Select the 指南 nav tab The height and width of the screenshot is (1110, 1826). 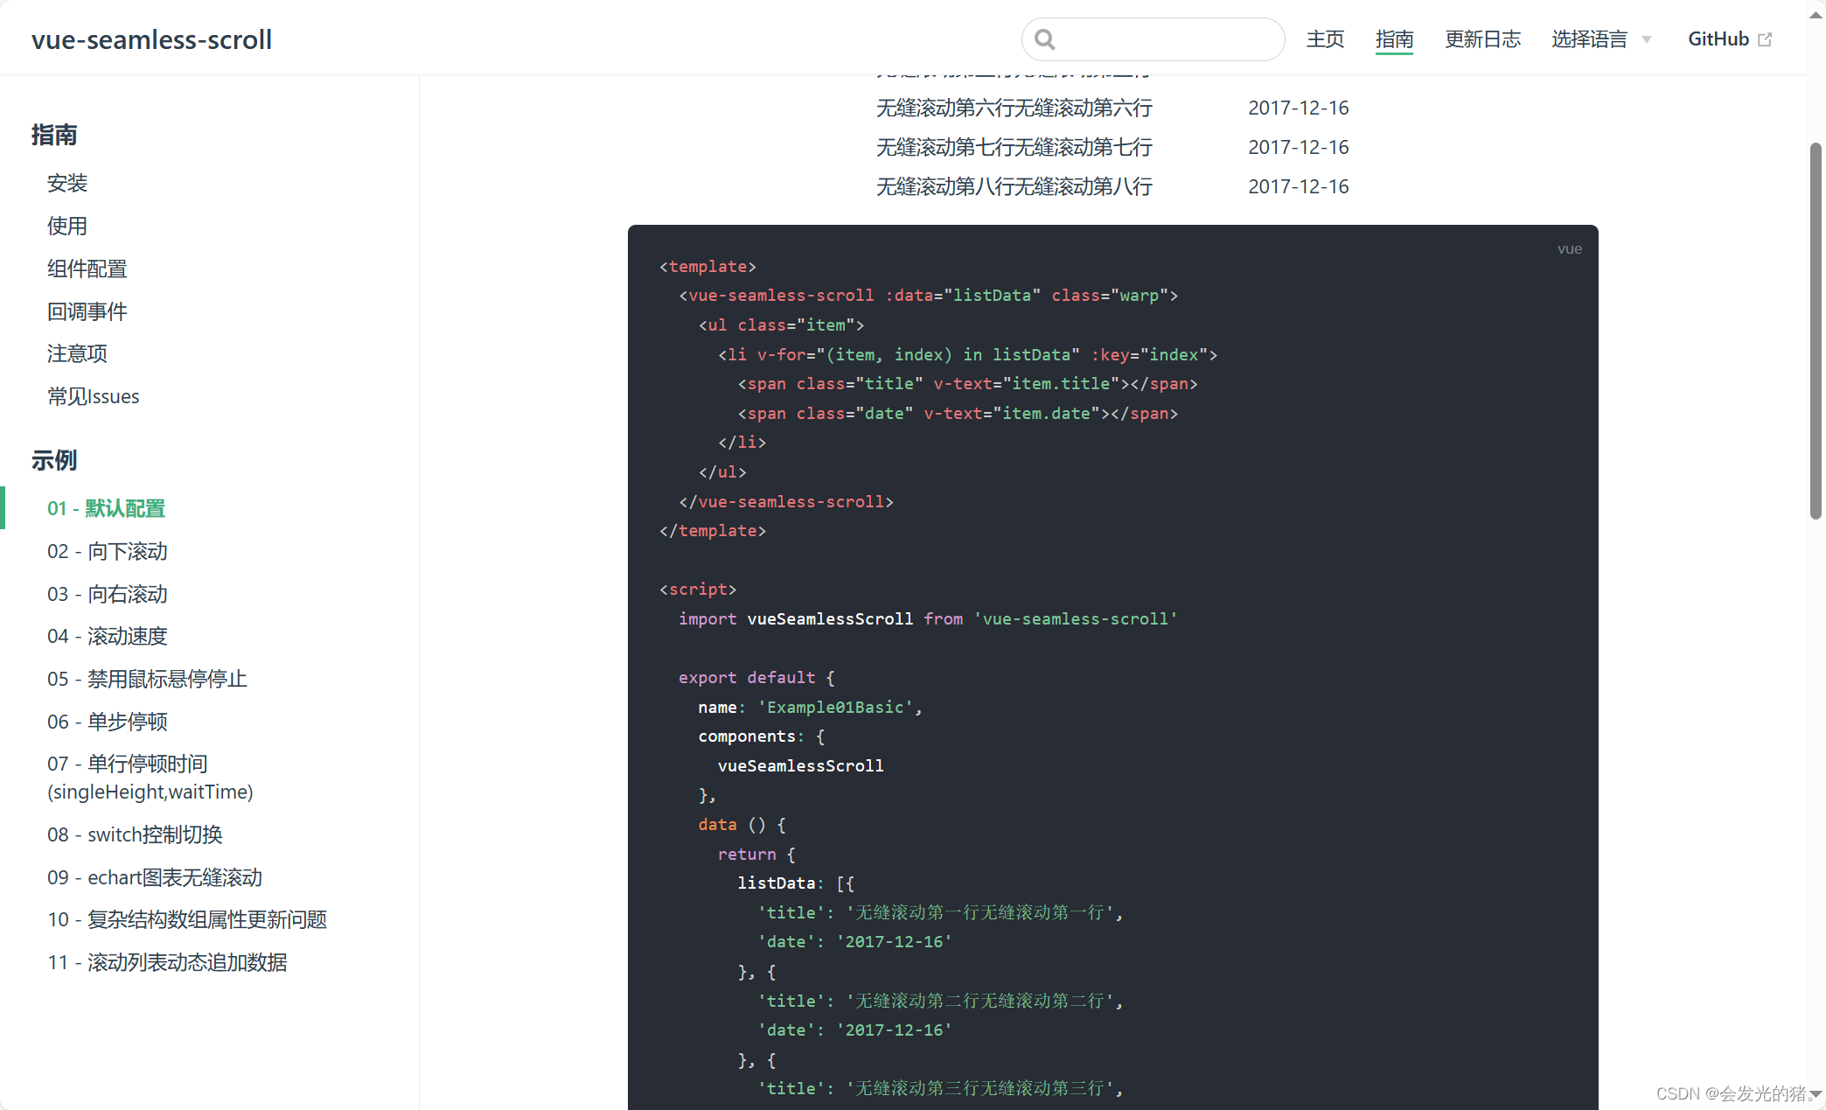[x=1394, y=39]
